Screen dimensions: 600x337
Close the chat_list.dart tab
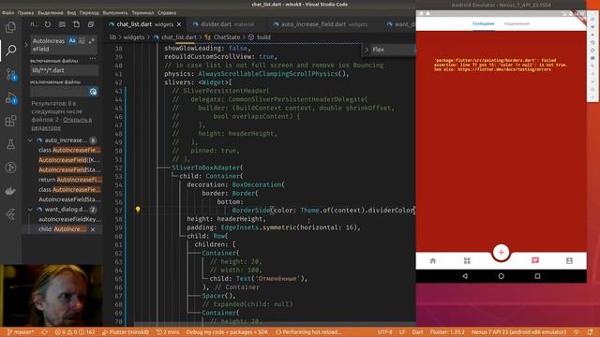179,24
